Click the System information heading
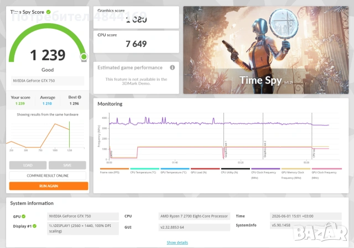 click(x=32, y=203)
